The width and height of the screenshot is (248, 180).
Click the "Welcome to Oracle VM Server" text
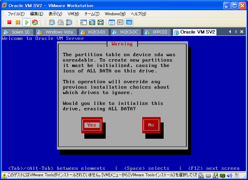(x=43, y=38)
